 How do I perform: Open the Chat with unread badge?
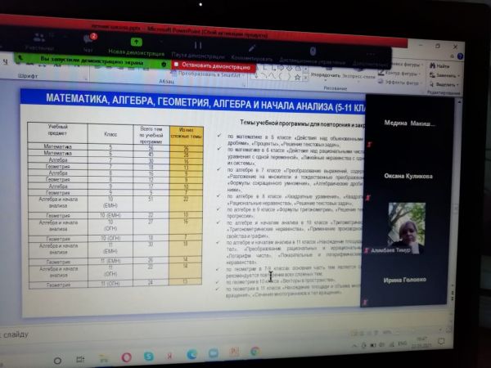(88, 44)
